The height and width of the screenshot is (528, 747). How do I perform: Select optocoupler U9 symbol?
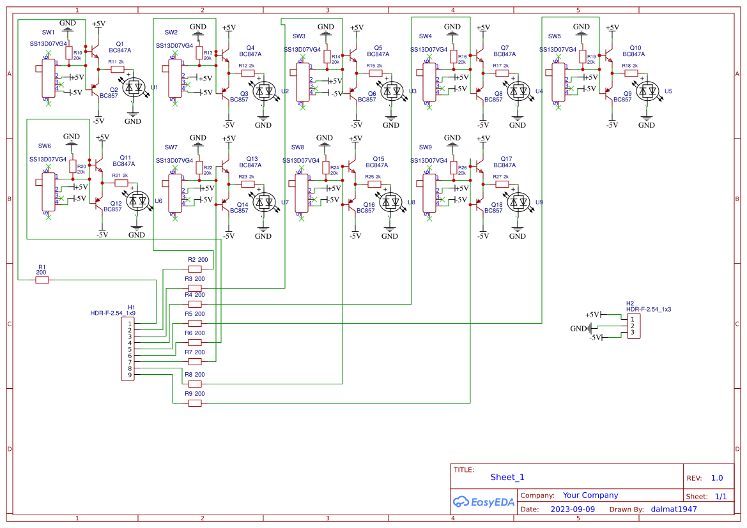(518, 203)
